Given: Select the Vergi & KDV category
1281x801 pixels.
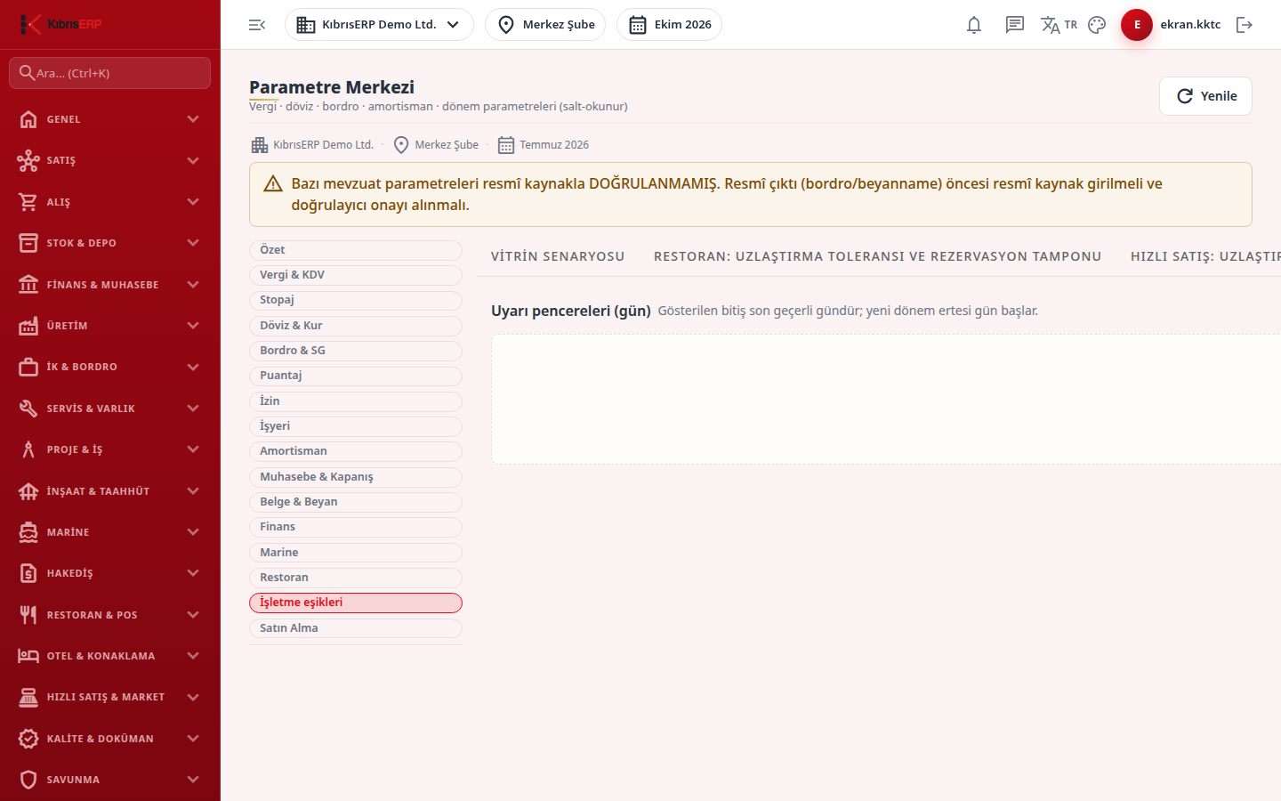Looking at the screenshot, I should pyautogui.click(x=356, y=275).
